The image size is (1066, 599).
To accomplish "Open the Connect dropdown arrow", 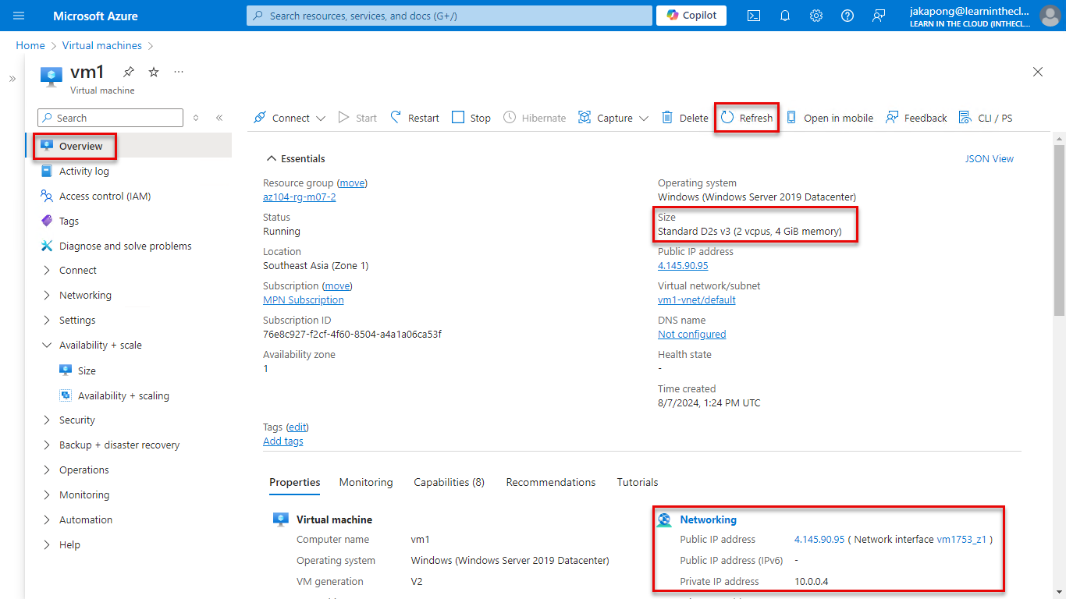I will pos(321,119).
